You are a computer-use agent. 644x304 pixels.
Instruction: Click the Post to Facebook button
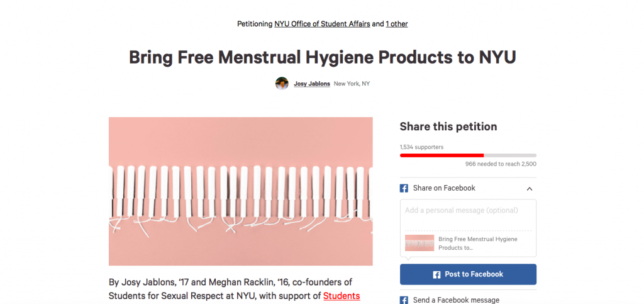click(x=468, y=274)
